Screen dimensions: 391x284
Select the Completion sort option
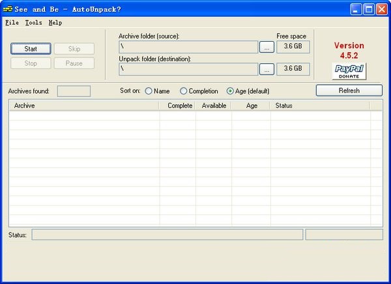[184, 91]
